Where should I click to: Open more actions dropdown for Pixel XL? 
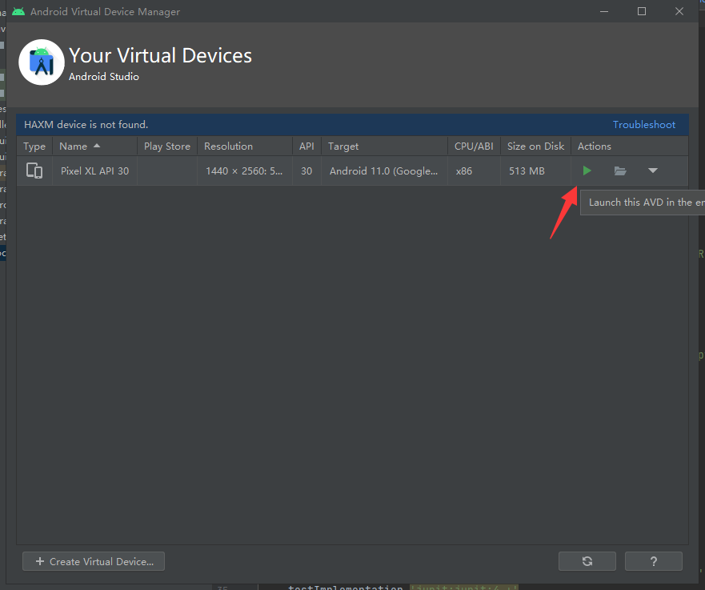[653, 171]
